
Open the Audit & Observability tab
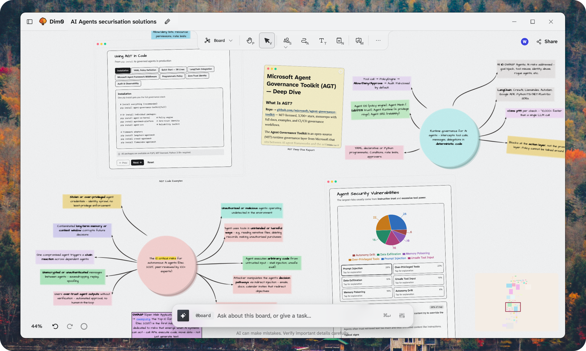[x=128, y=84]
